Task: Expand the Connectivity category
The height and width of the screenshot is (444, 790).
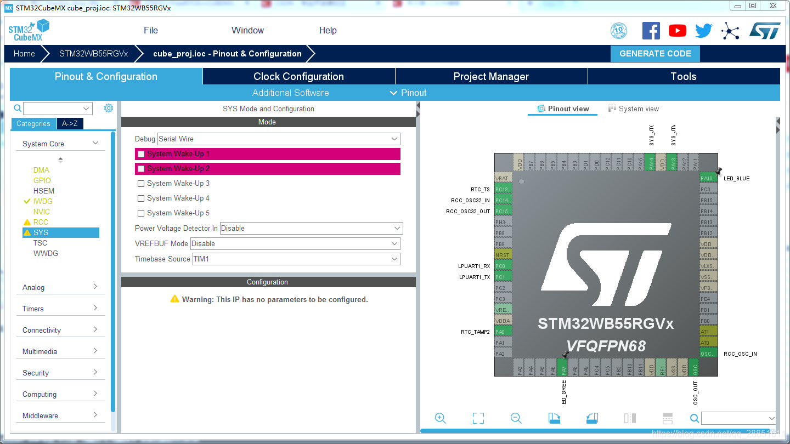Action: tap(60, 330)
